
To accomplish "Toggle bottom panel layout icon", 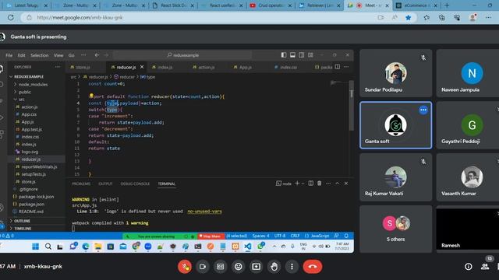I will pos(292,55).
